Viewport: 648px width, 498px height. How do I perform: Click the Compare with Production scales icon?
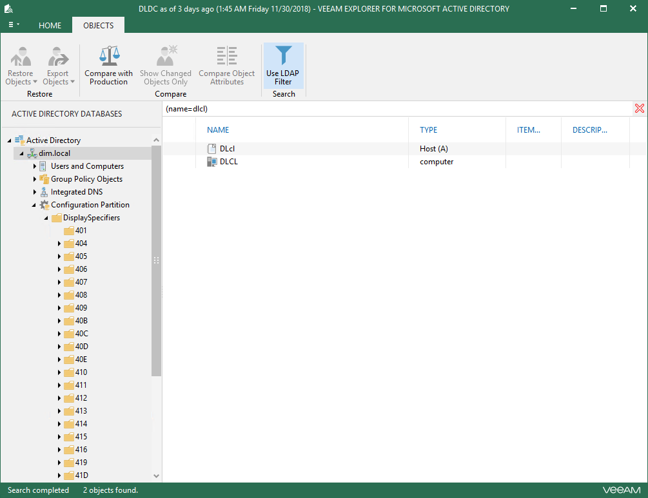[109, 56]
